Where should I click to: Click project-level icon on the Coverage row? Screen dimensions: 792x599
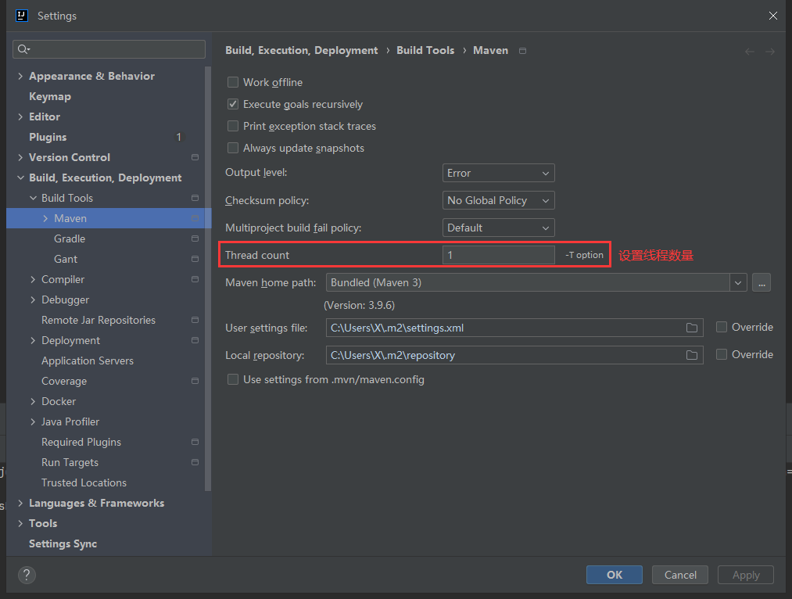point(195,381)
